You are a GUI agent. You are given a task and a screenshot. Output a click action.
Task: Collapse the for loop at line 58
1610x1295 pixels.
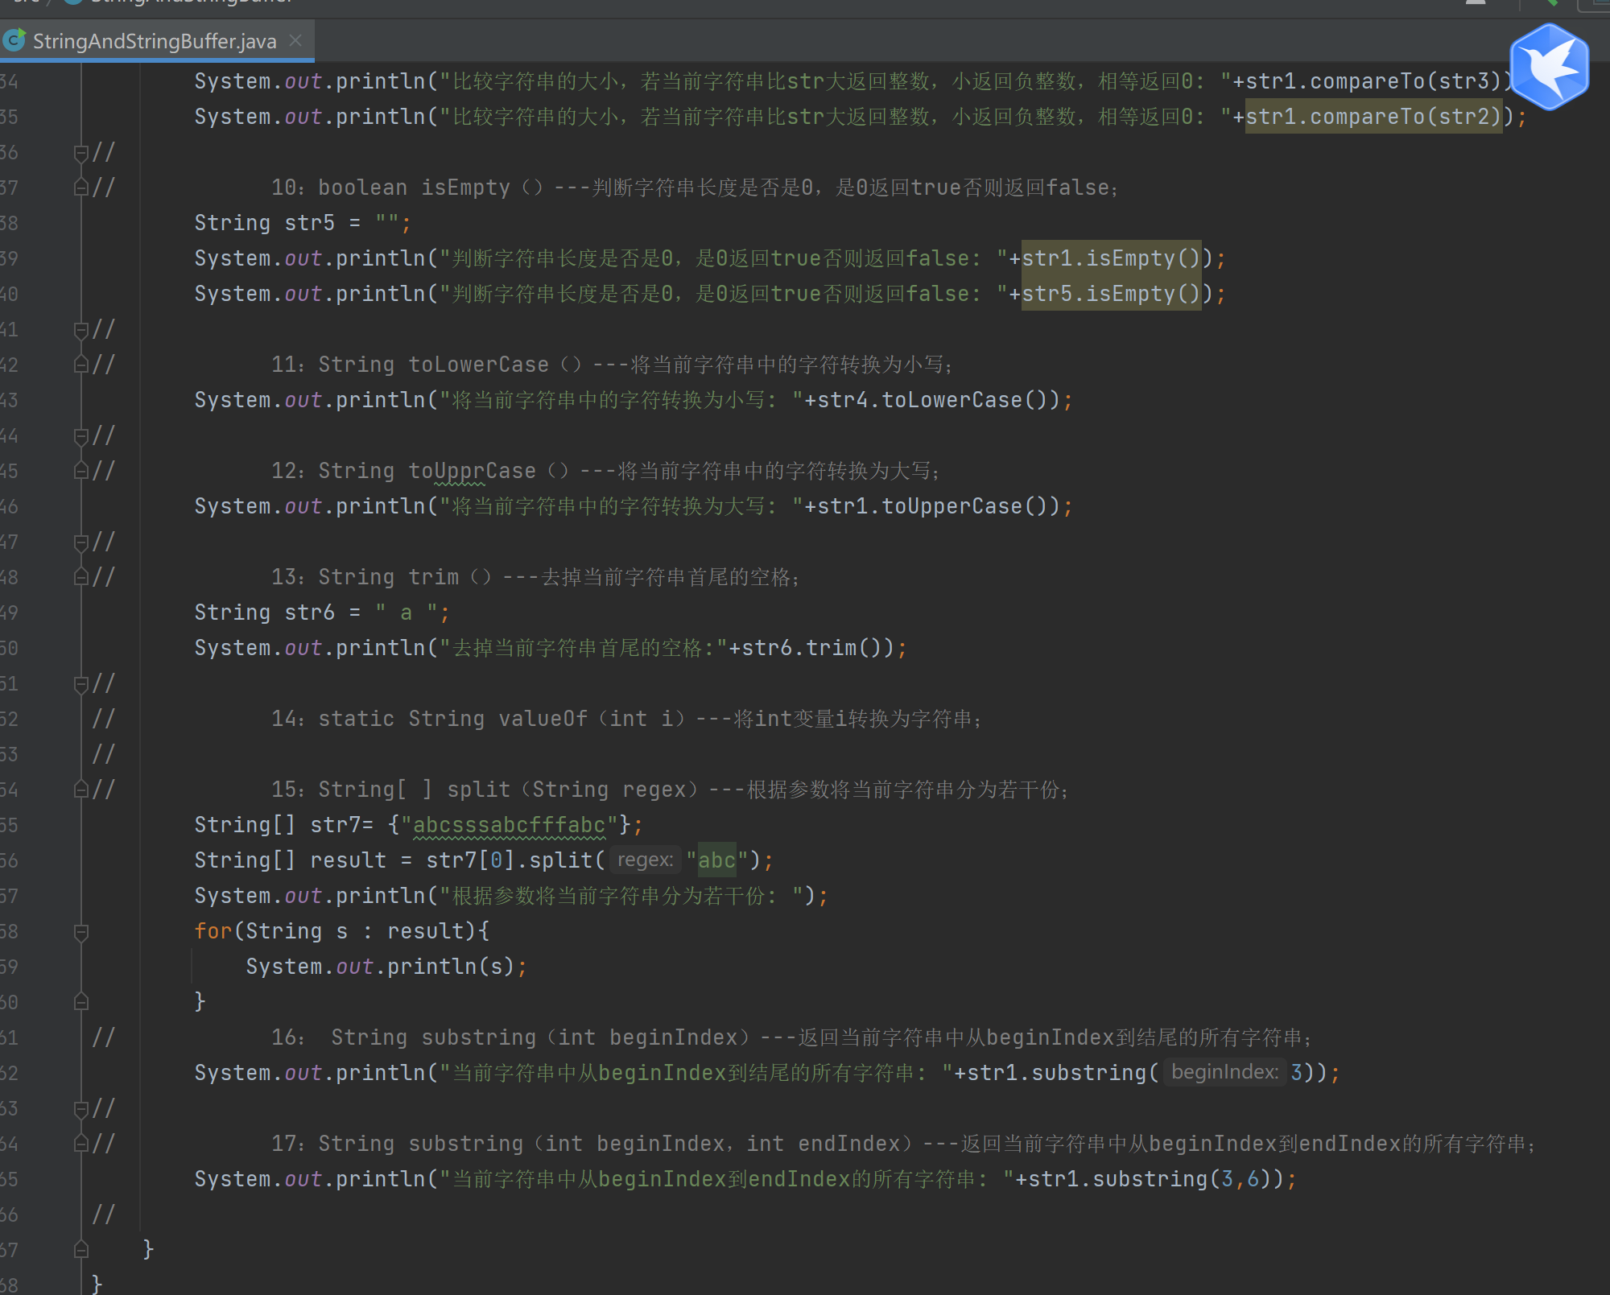(x=80, y=932)
